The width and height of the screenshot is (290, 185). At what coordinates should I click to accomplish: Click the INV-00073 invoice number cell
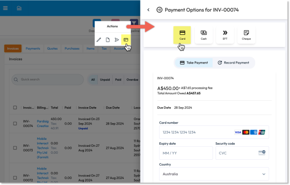[x=28, y=148]
